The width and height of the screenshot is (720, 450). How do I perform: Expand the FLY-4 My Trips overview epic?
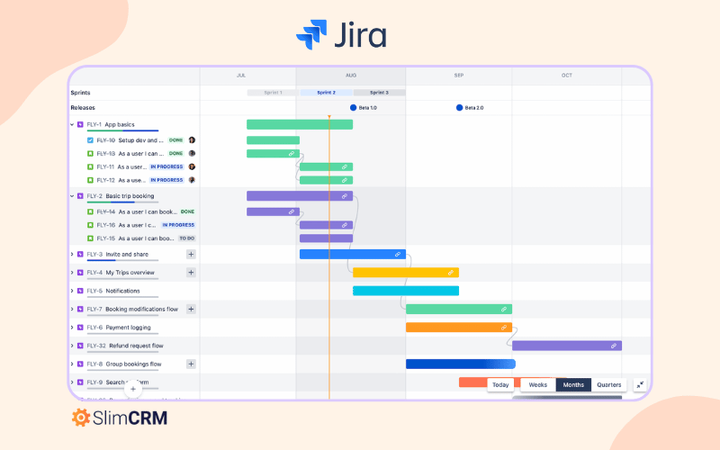(72, 273)
